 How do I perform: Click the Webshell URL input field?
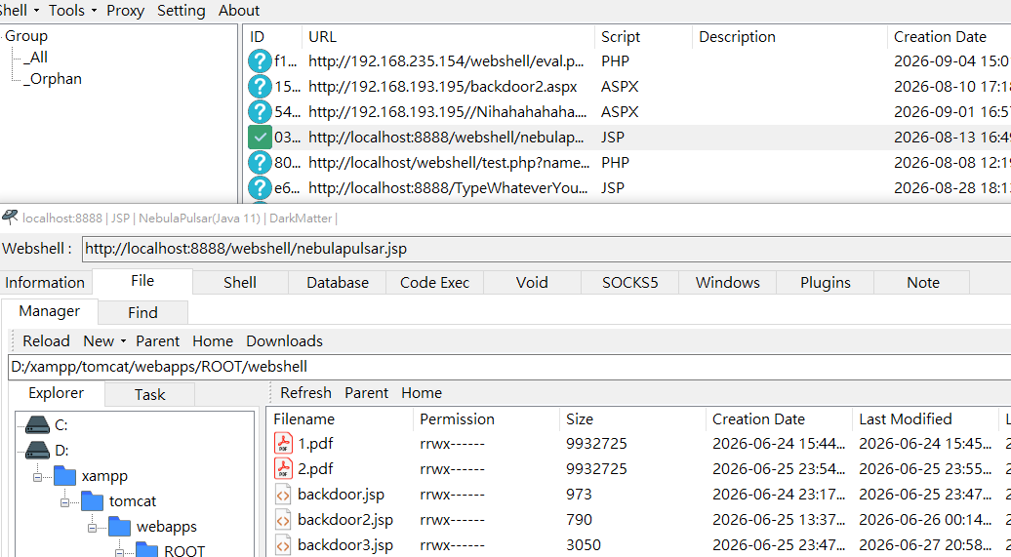546,249
